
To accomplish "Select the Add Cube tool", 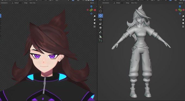I will pos(100,41).
